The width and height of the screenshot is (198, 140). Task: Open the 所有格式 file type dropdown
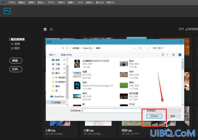[x=163, y=111]
